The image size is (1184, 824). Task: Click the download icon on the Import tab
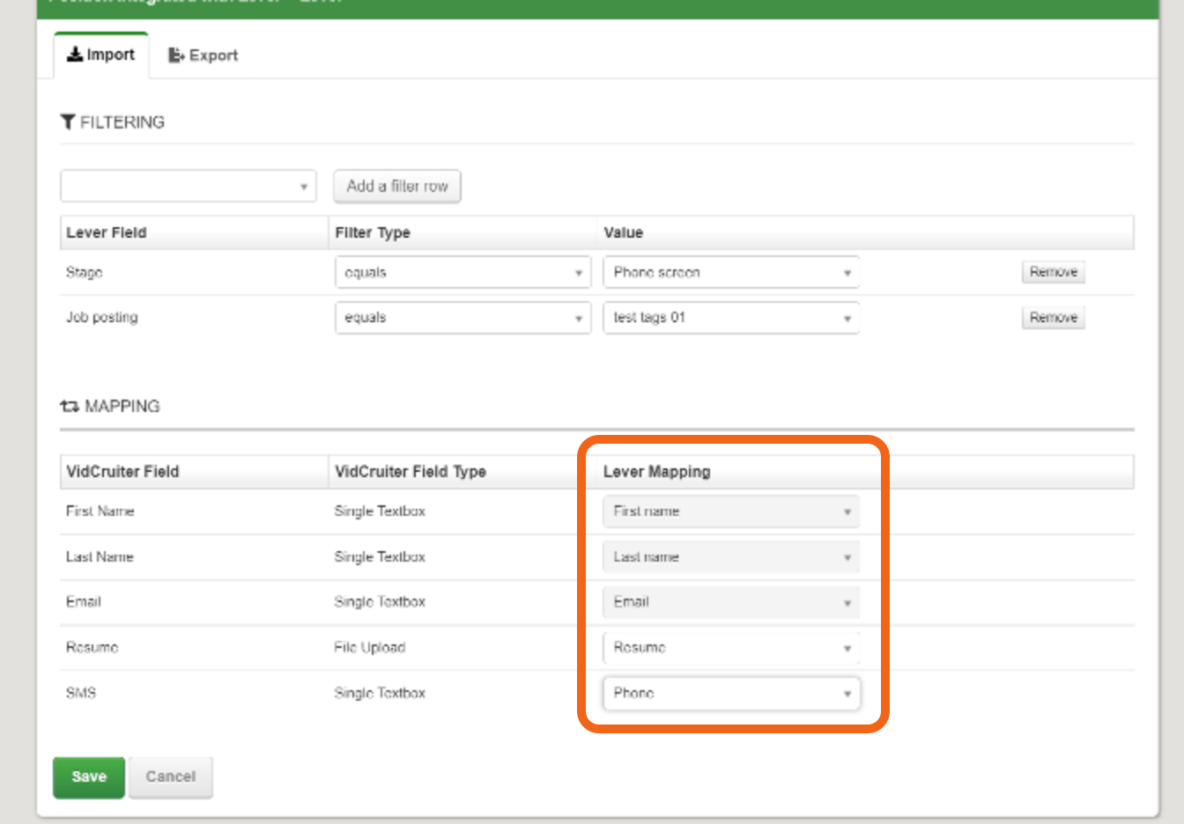click(75, 54)
